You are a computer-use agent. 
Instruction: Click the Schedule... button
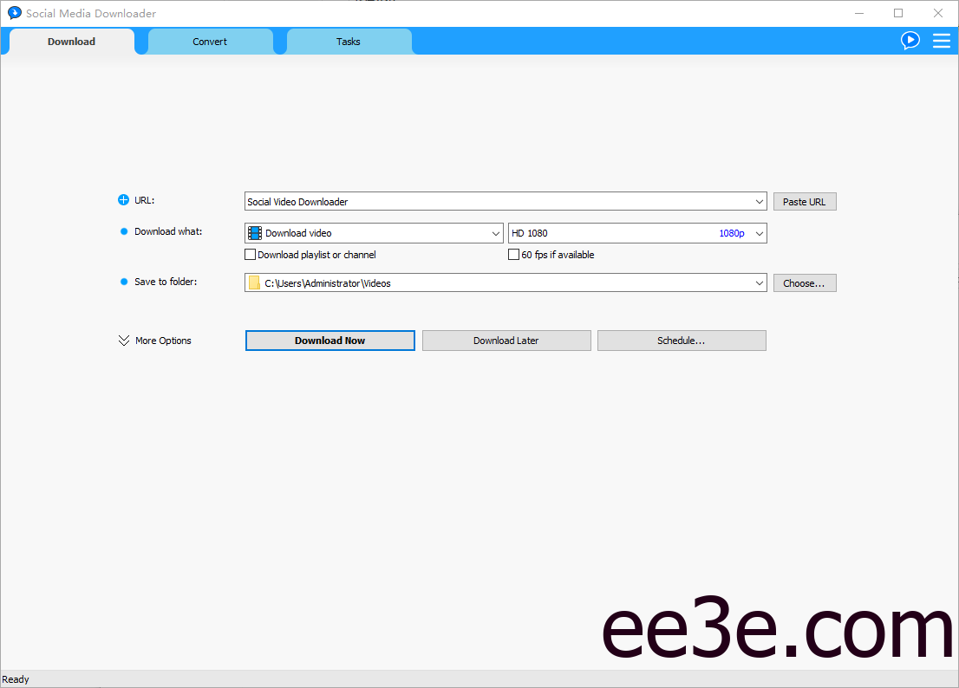(x=681, y=341)
